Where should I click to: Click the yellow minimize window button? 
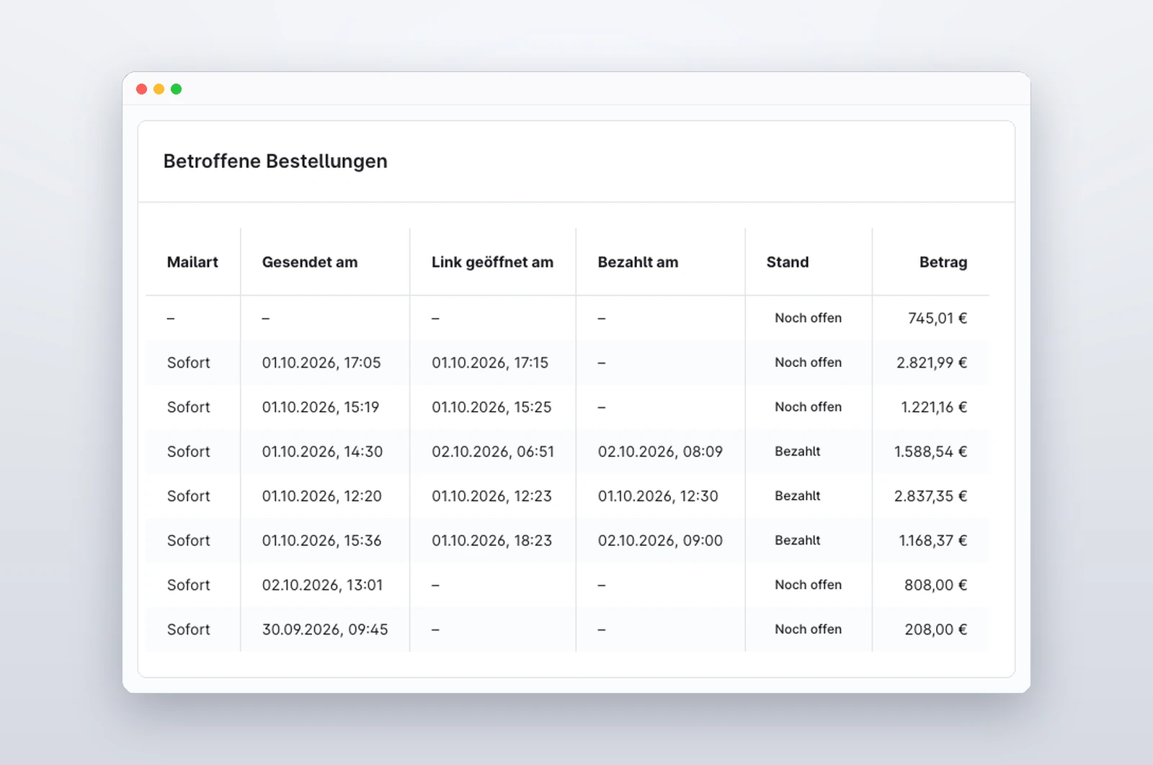click(159, 89)
